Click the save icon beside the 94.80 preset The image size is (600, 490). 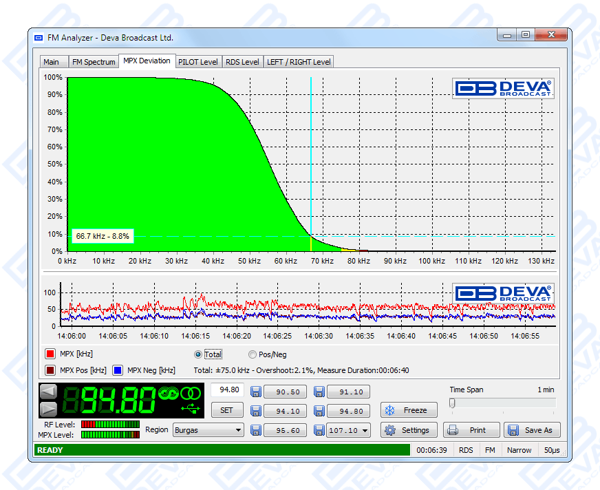pos(319,412)
